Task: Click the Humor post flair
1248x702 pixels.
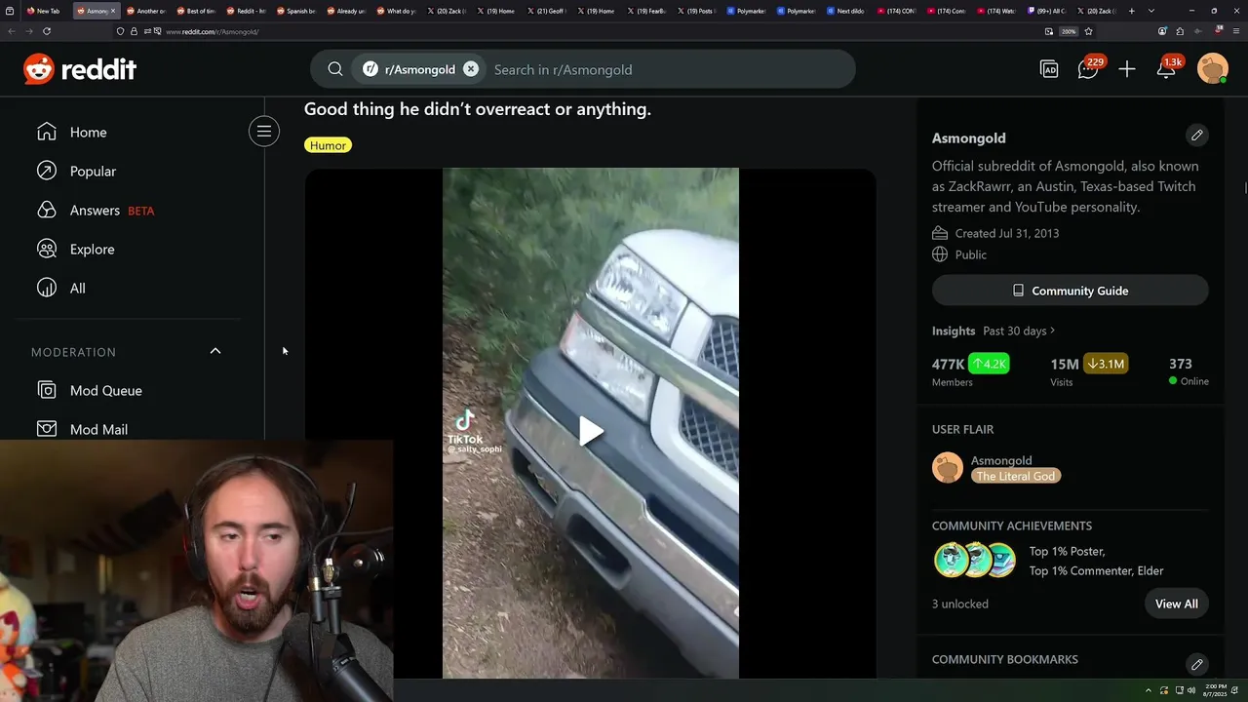Action: [x=328, y=145]
